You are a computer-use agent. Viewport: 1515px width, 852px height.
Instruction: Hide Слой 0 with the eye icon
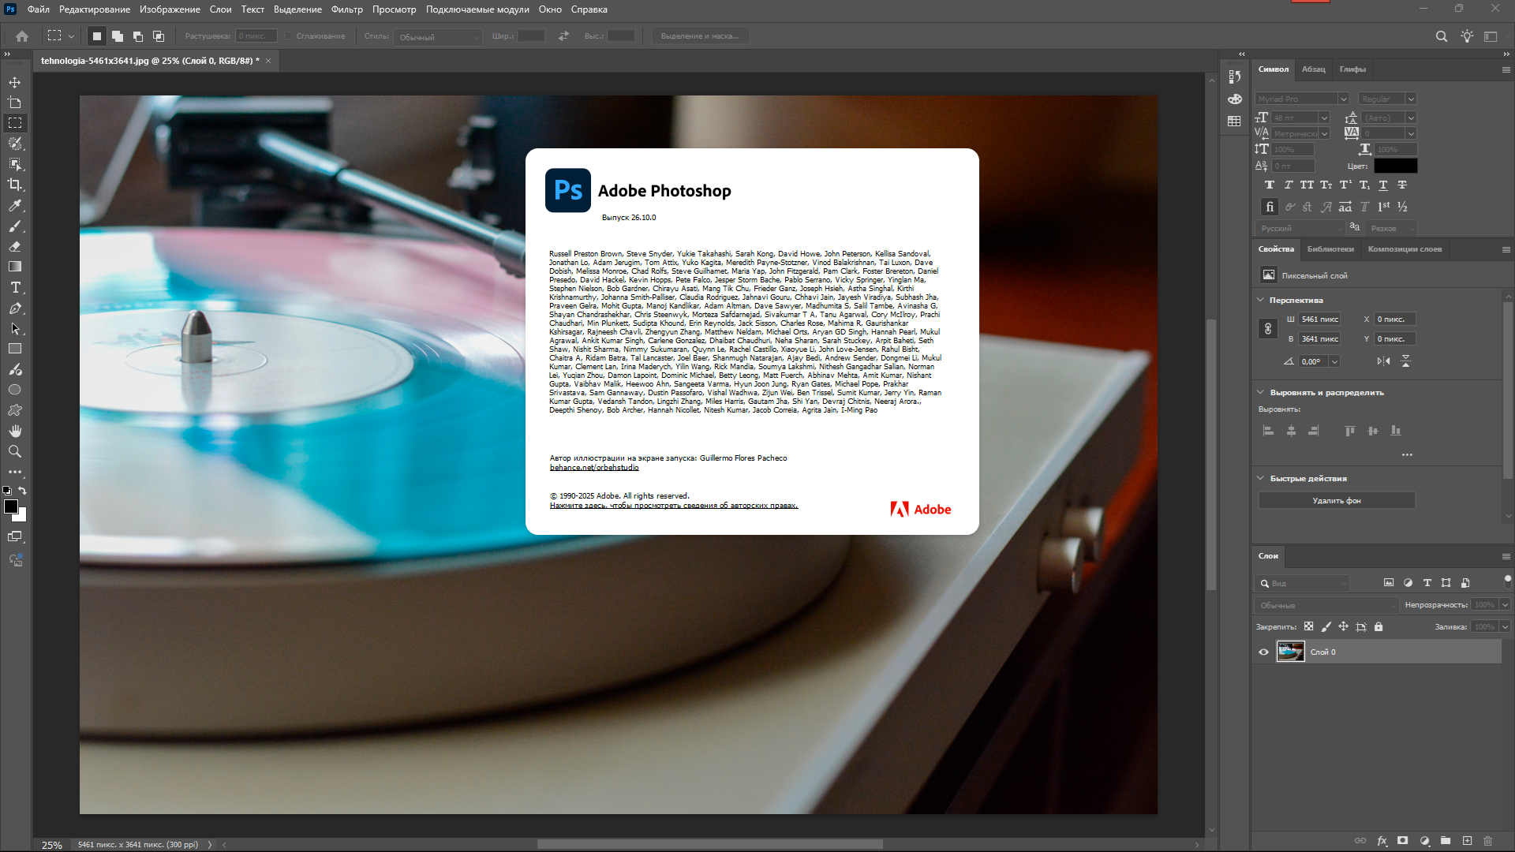[1263, 652]
